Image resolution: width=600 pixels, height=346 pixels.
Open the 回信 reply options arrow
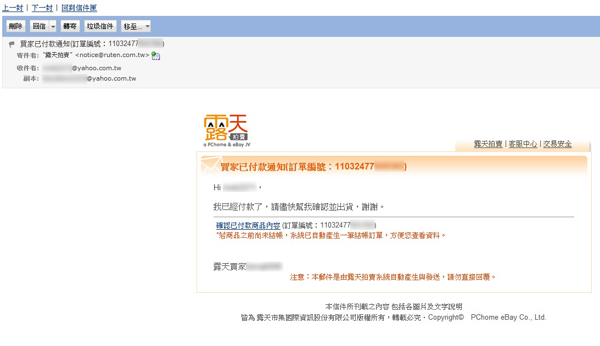(x=53, y=26)
